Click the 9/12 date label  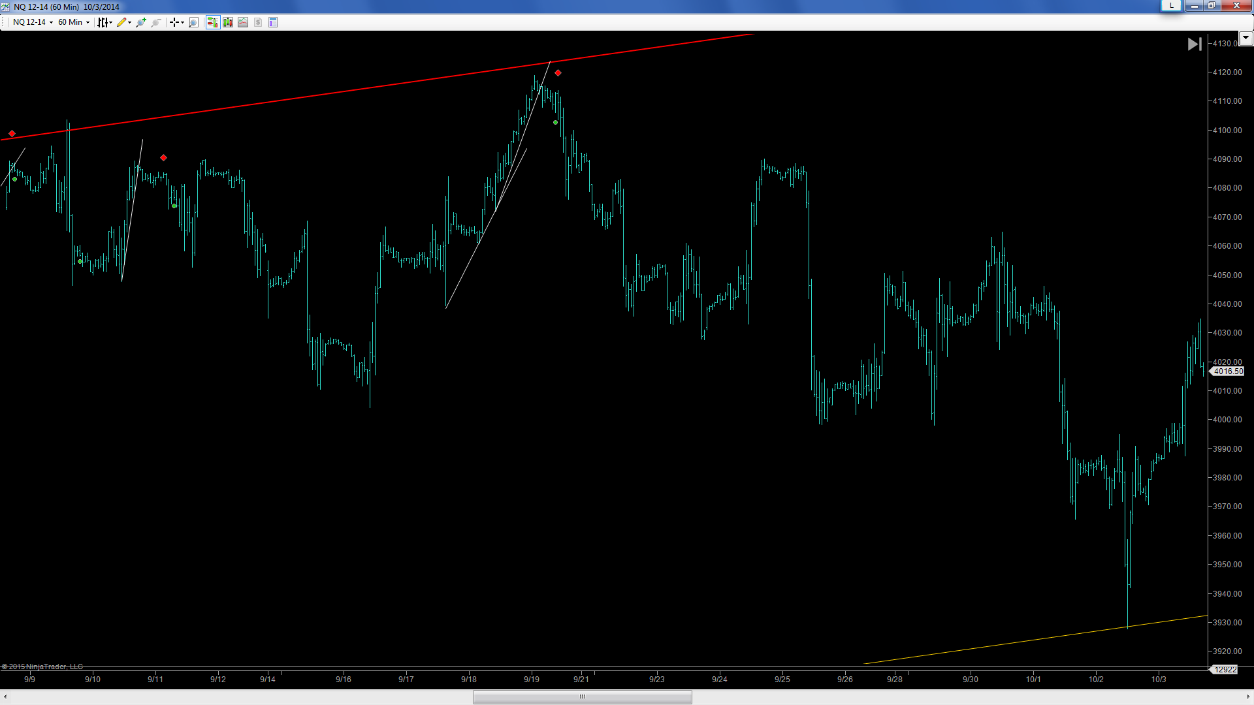218,680
